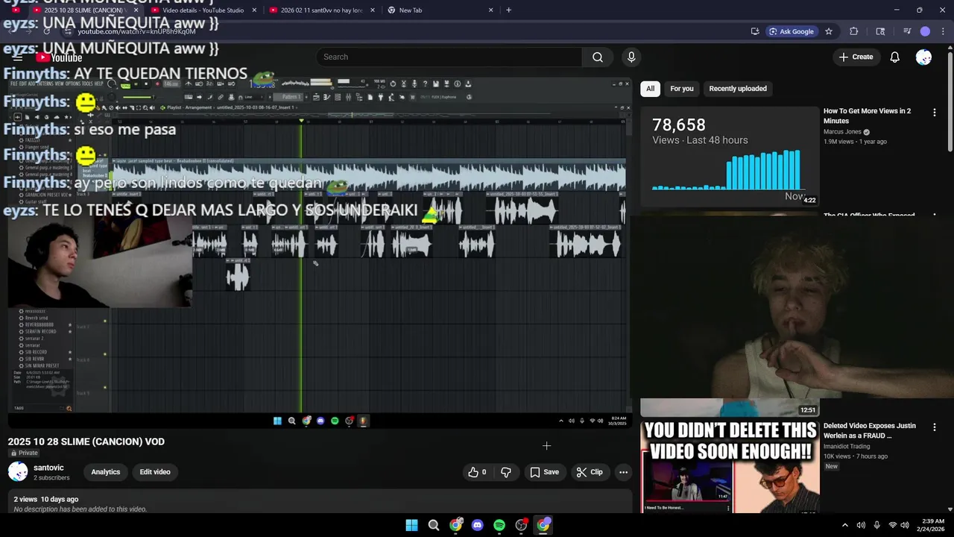Image resolution: width=954 pixels, height=537 pixels.
Task: Click the icon left of Ask Google
Action: pos(755,31)
